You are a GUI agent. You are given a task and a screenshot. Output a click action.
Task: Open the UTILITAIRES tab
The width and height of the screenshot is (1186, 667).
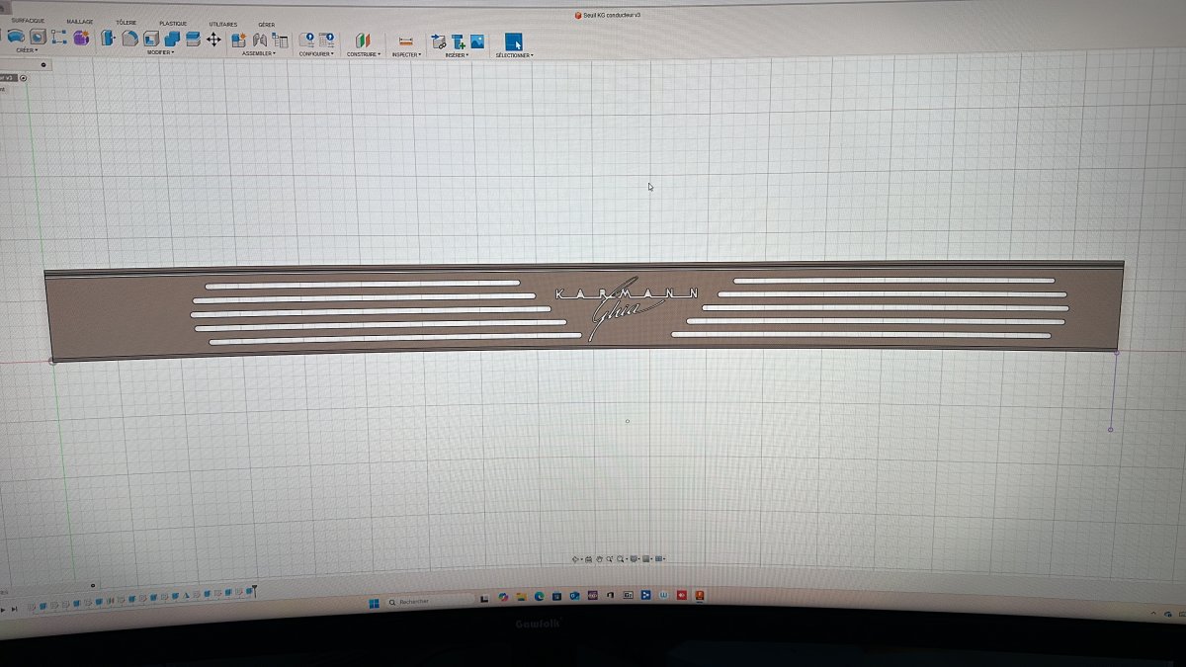[x=223, y=24]
